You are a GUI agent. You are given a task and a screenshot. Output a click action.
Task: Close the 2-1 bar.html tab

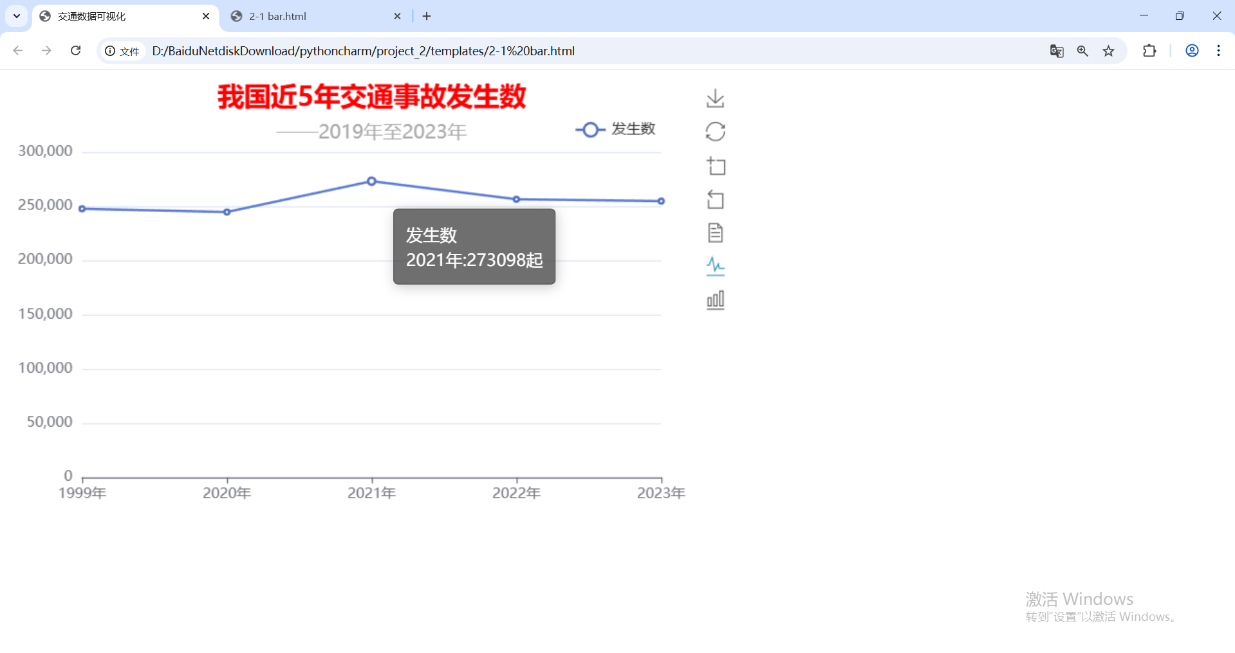tap(397, 16)
